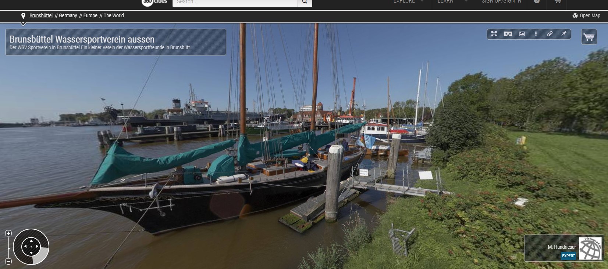Open the Brunsbüttel breadcrumb link
The width and height of the screenshot is (608, 269).
[41, 15]
